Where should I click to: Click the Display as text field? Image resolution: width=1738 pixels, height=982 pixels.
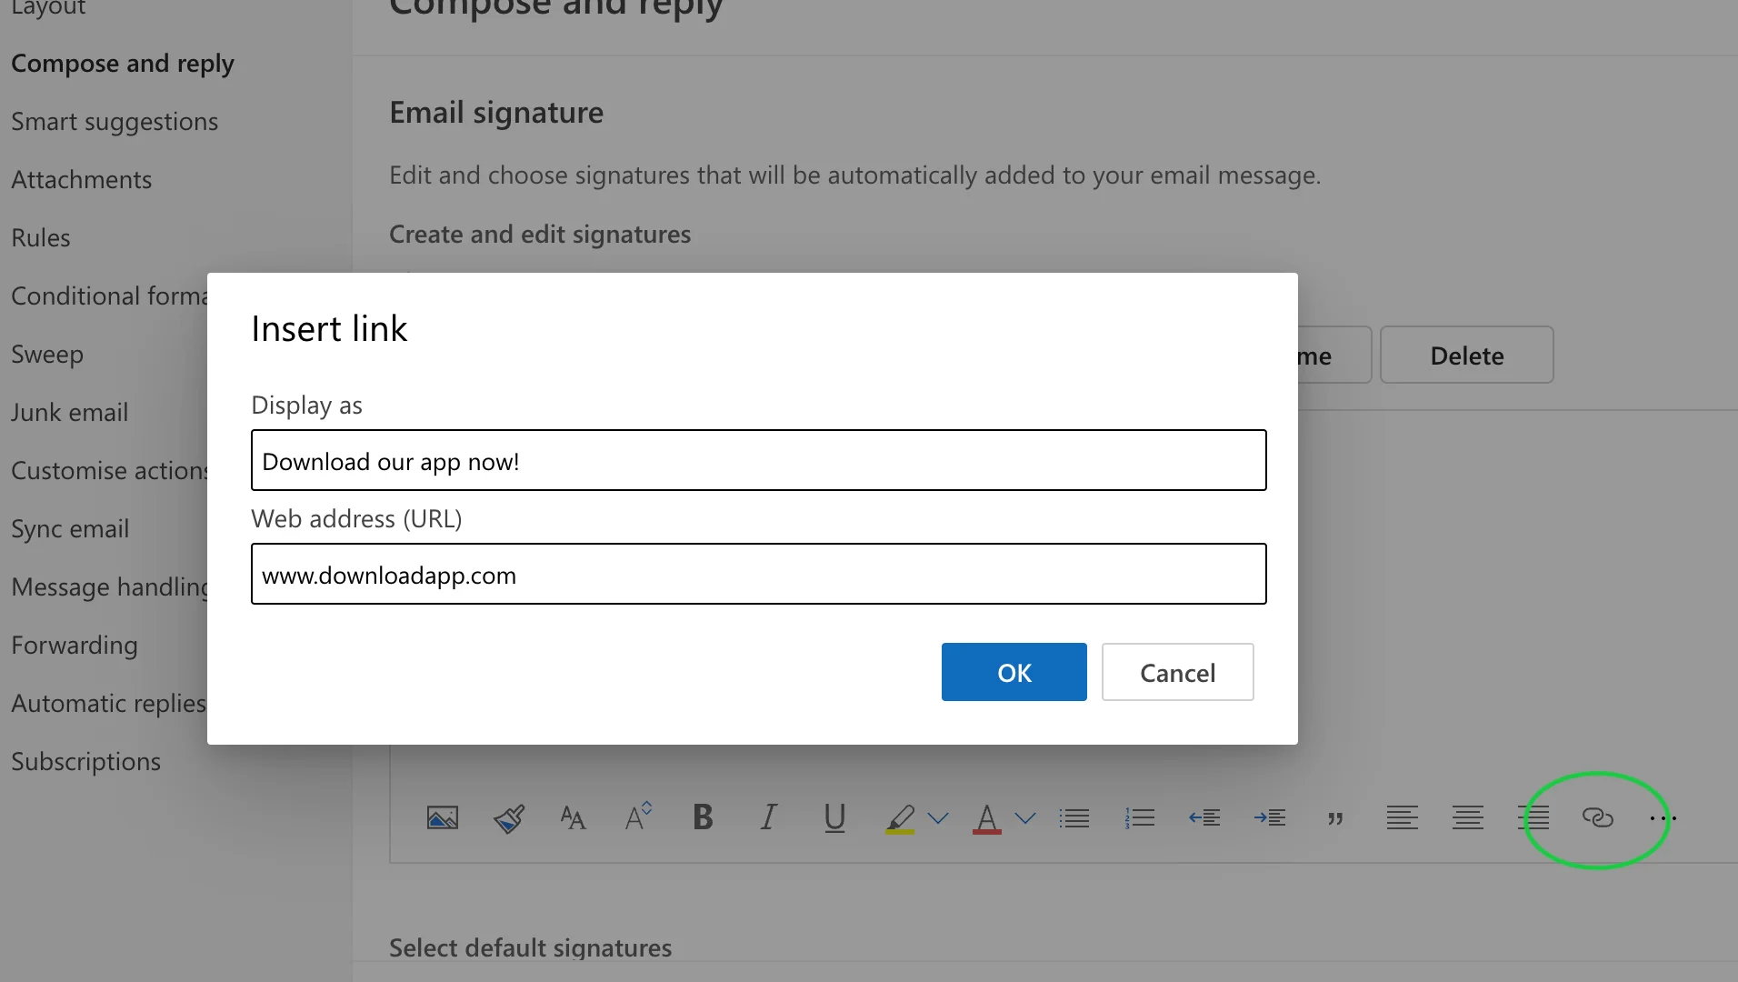pos(759,460)
